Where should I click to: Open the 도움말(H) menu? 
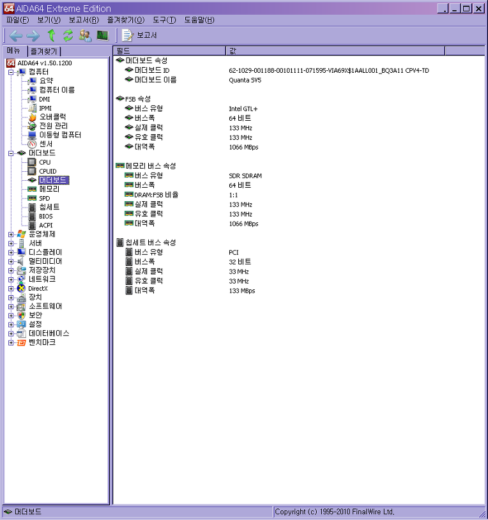(199, 20)
